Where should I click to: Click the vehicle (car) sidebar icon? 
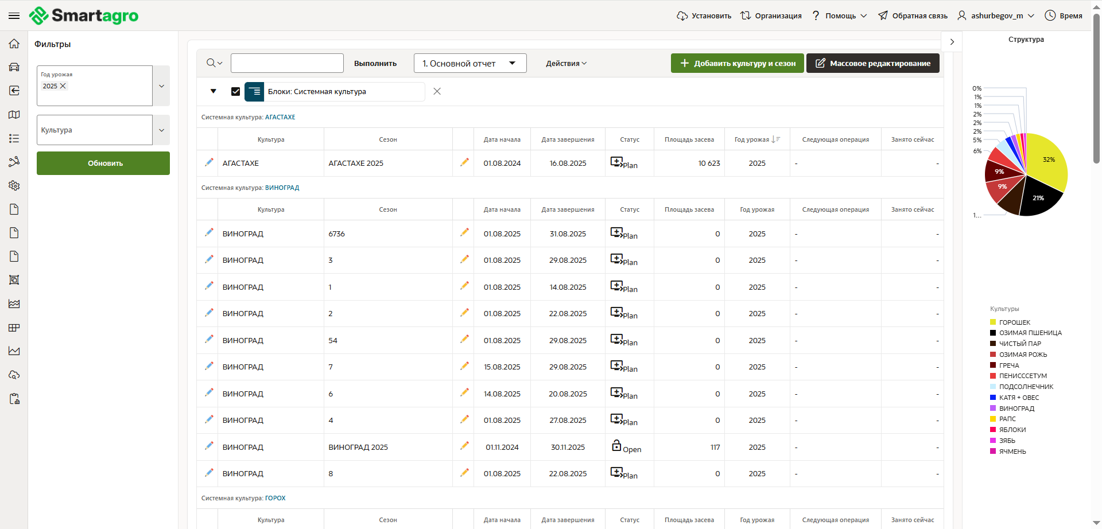tap(14, 67)
